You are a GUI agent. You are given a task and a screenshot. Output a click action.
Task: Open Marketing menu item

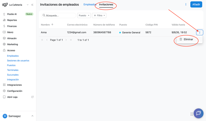pyautogui.click(x=13, y=44)
